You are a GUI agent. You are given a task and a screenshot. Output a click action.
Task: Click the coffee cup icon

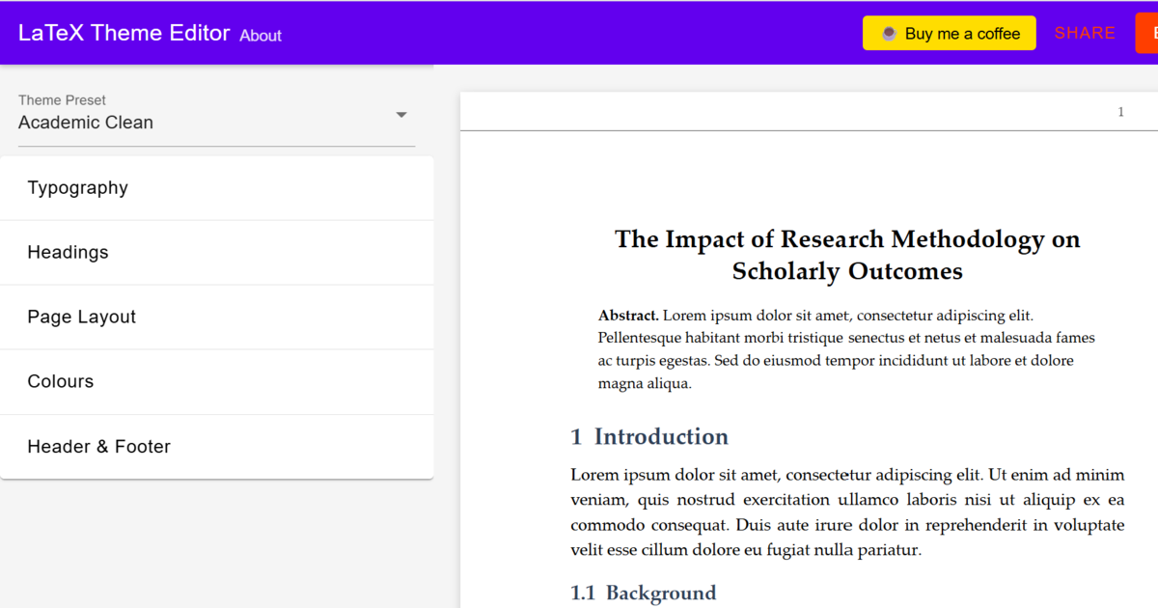889,34
